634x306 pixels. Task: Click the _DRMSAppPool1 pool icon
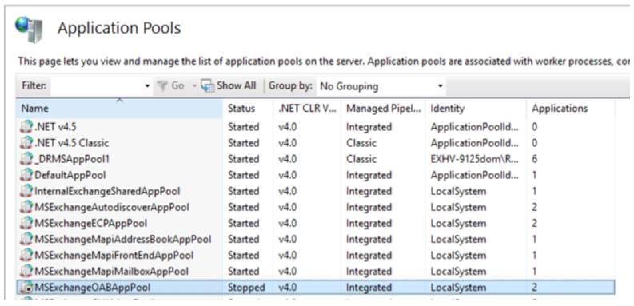point(26,159)
